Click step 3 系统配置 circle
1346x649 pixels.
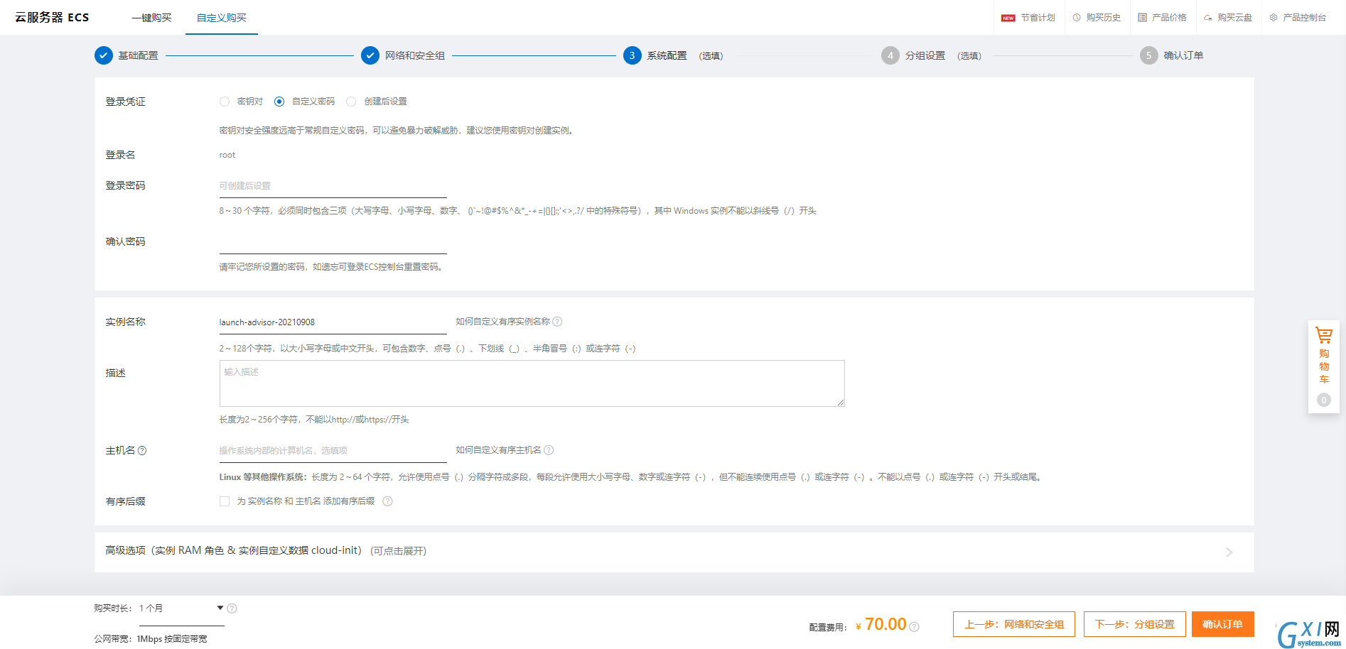[x=632, y=55]
